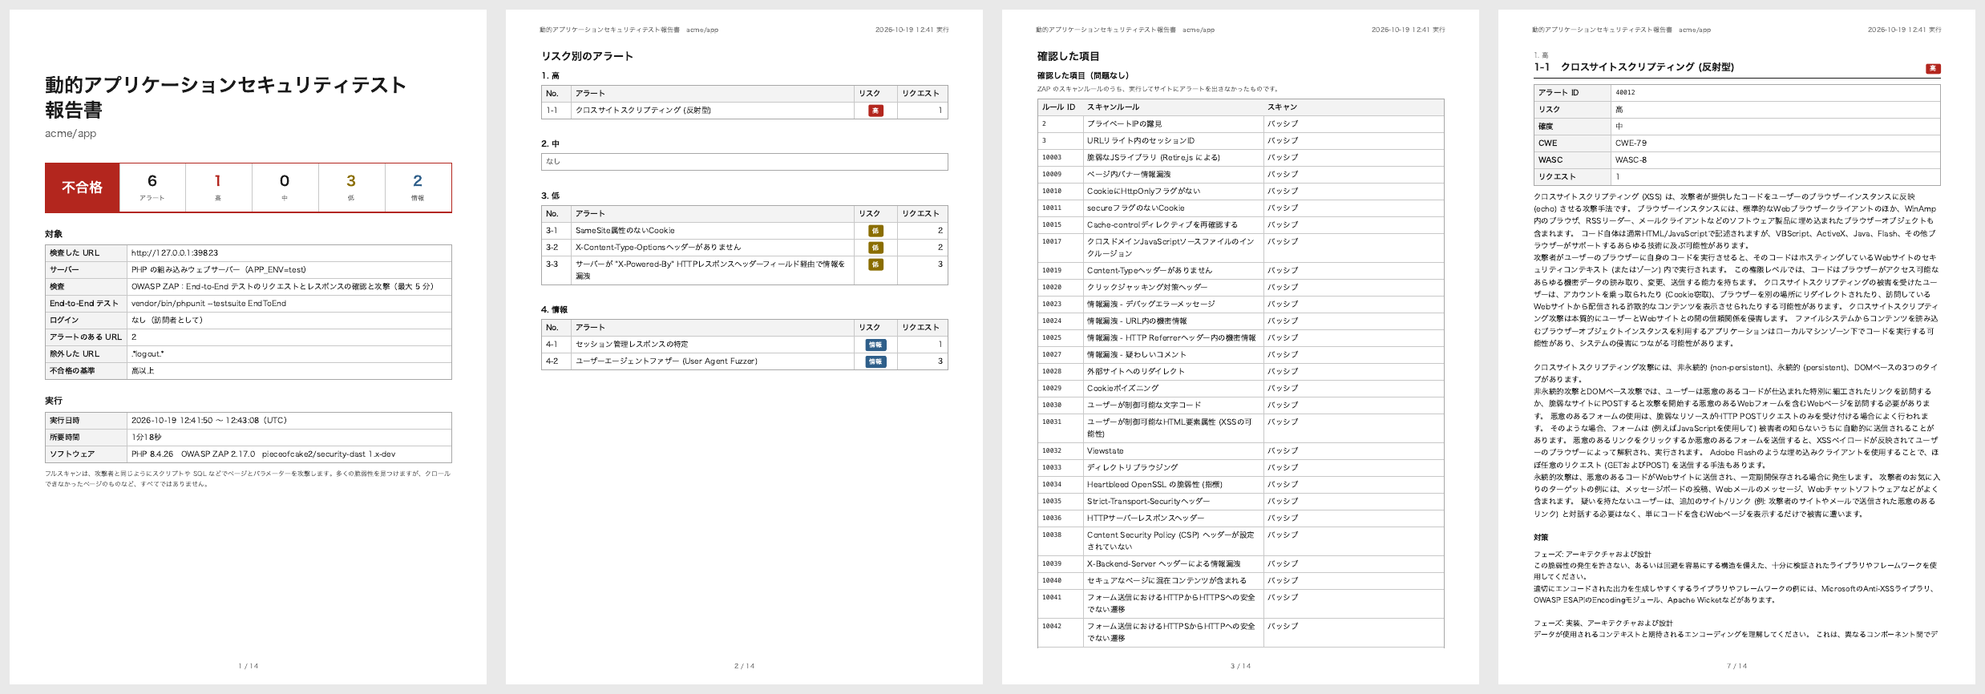Viewport: 1985px width, 694px height.
Task: Click the CWE-79 value in the detail table
Action: (1631, 143)
